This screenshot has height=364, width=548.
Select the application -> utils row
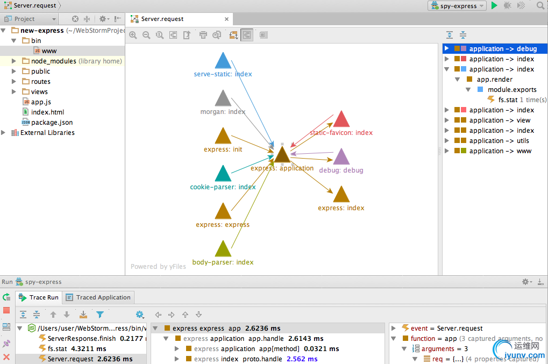point(495,141)
